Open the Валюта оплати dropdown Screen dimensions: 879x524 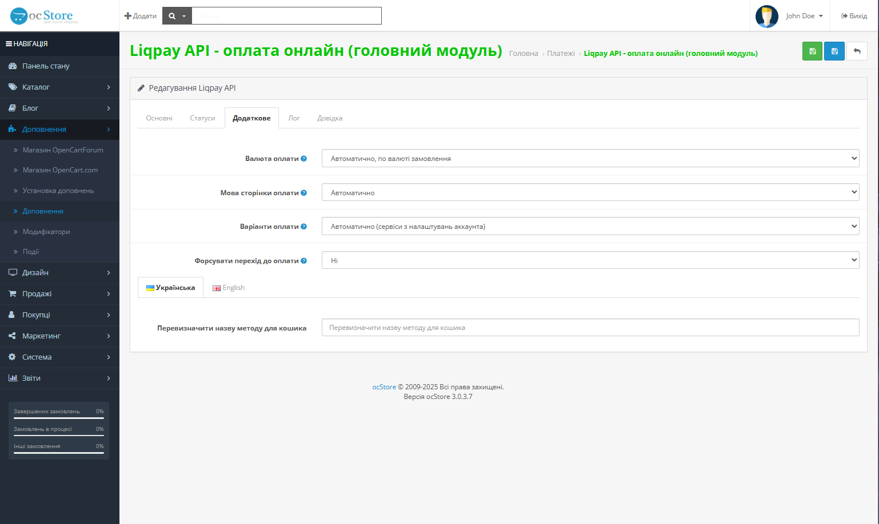pos(590,158)
